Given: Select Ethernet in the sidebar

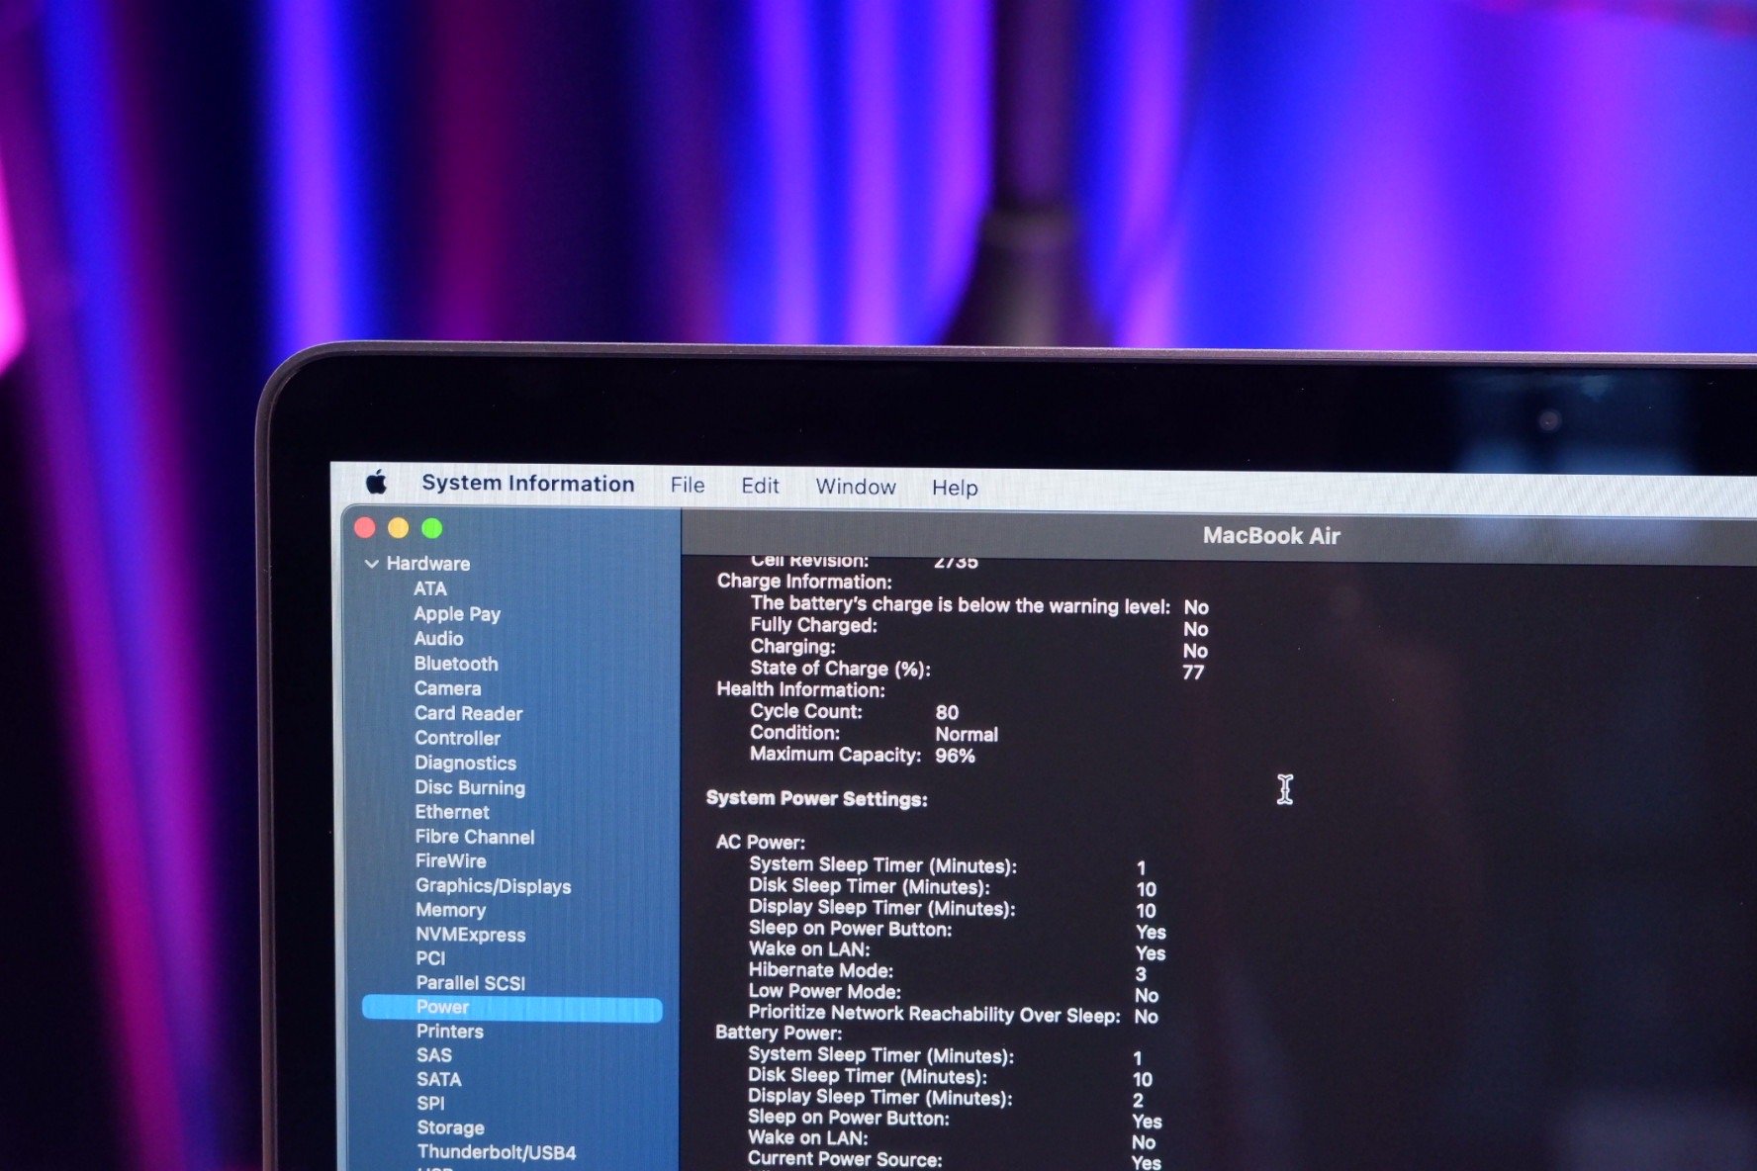Looking at the screenshot, I should (452, 812).
